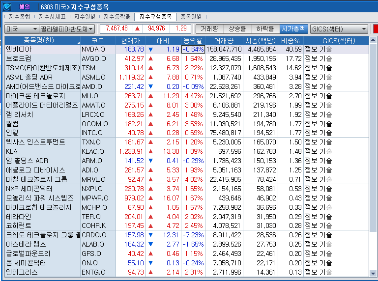This screenshot has width=378, height=281.
Task: Sort by 거래량 column header
Action: [224, 40]
